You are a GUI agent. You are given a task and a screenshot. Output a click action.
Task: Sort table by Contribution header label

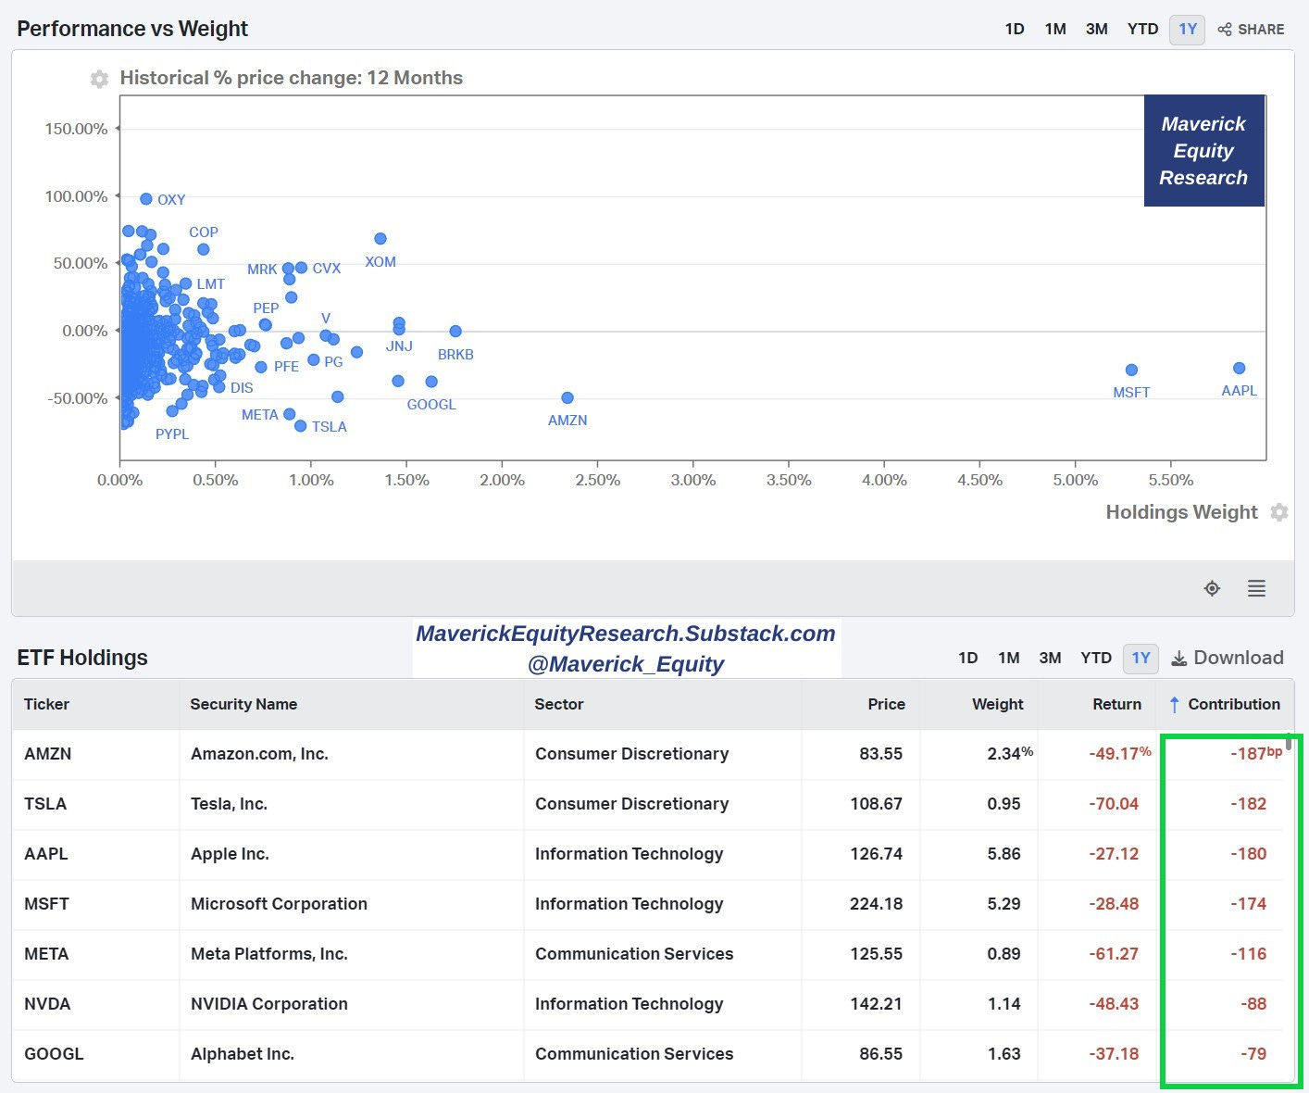tap(1234, 704)
